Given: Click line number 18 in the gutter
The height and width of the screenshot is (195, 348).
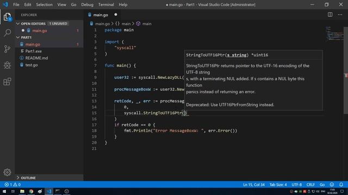Looking at the screenshot, I should tap(94, 131).
